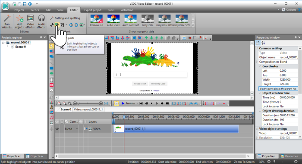The width and height of the screenshot is (302, 164).
Task: Select the green Ellipse shape tool
Action: click(x=51, y=73)
